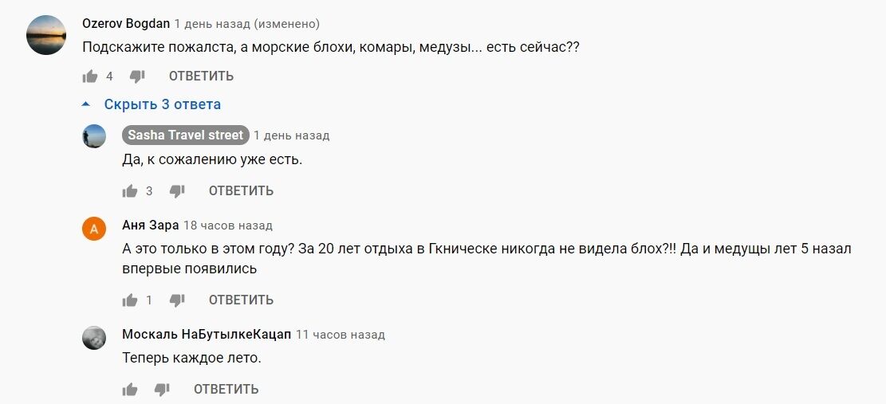The height and width of the screenshot is (404, 886).
Task: Dislike Sasha Travel street's reply
Action: coord(177,191)
